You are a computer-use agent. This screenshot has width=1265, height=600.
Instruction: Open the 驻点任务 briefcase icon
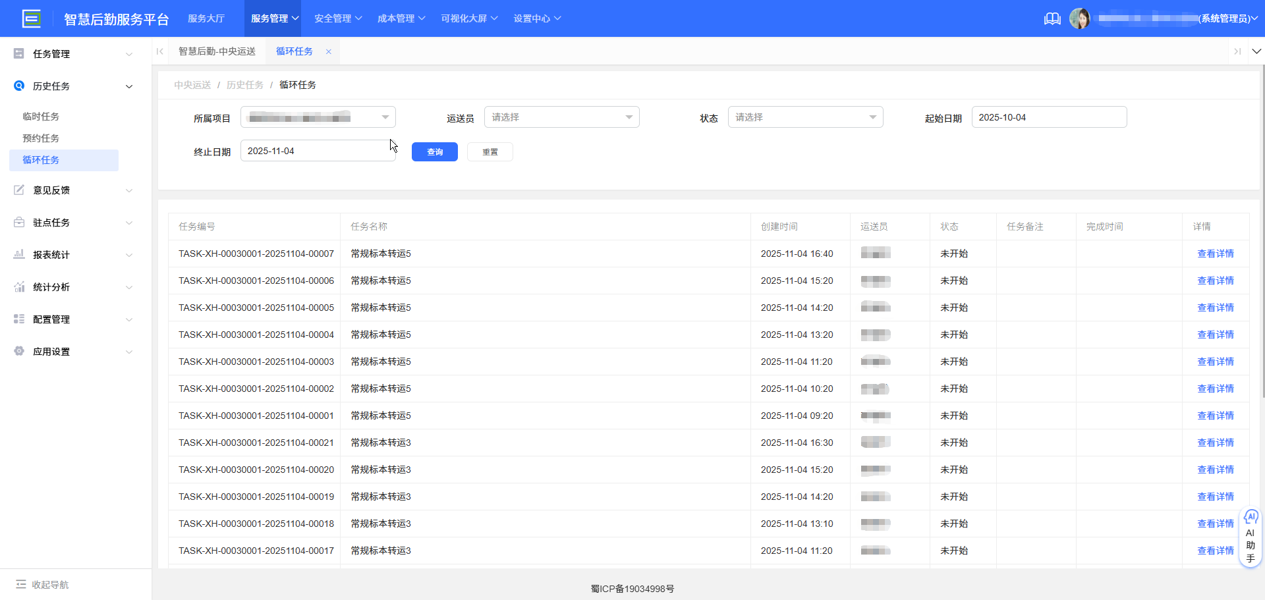point(18,222)
